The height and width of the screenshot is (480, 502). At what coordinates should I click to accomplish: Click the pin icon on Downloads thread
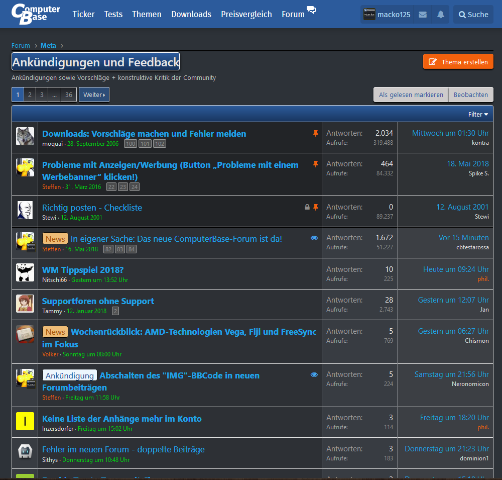click(x=316, y=133)
